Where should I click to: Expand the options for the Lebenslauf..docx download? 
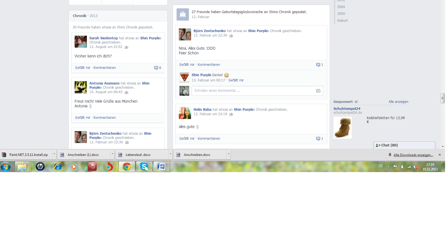[x=170, y=154]
